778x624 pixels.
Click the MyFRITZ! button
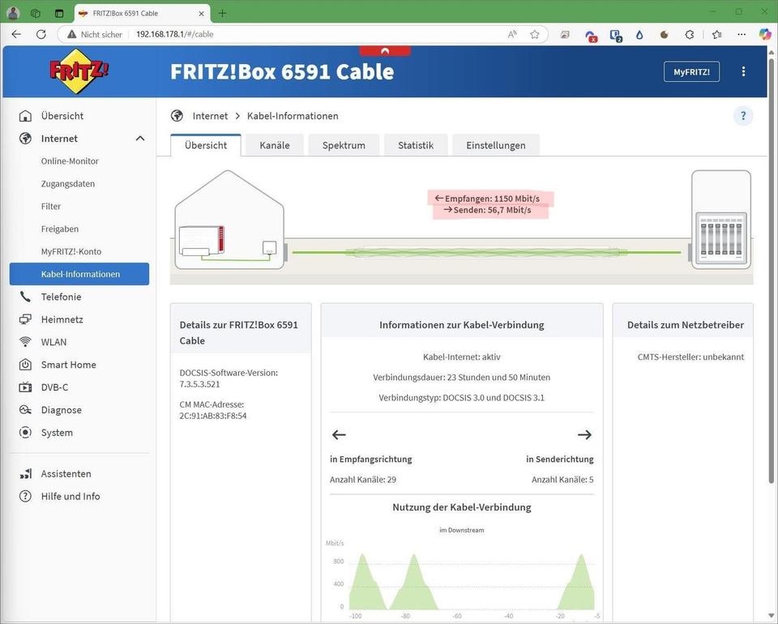[691, 71]
